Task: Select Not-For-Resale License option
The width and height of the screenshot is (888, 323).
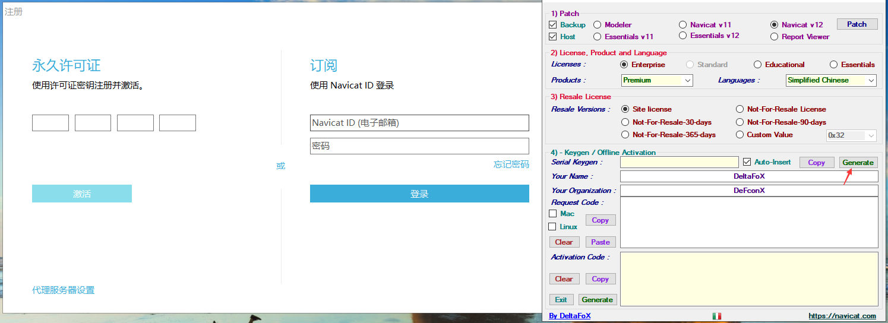Action: tap(740, 109)
